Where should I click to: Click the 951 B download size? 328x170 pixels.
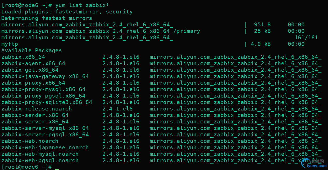point(262,25)
